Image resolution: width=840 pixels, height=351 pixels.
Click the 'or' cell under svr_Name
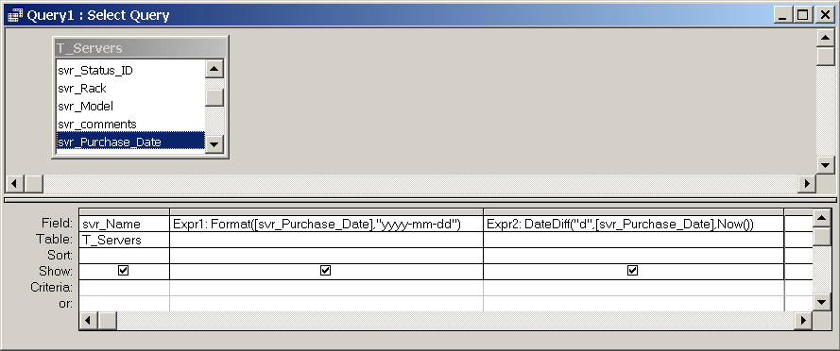click(x=125, y=304)
